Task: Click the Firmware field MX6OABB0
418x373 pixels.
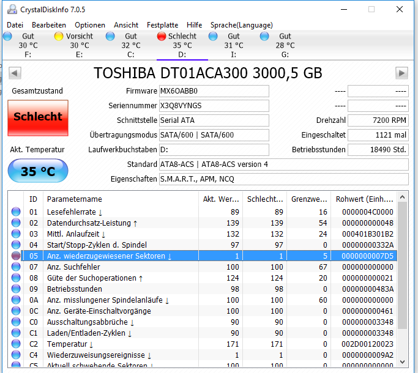Action: click(x=214, y=91)
